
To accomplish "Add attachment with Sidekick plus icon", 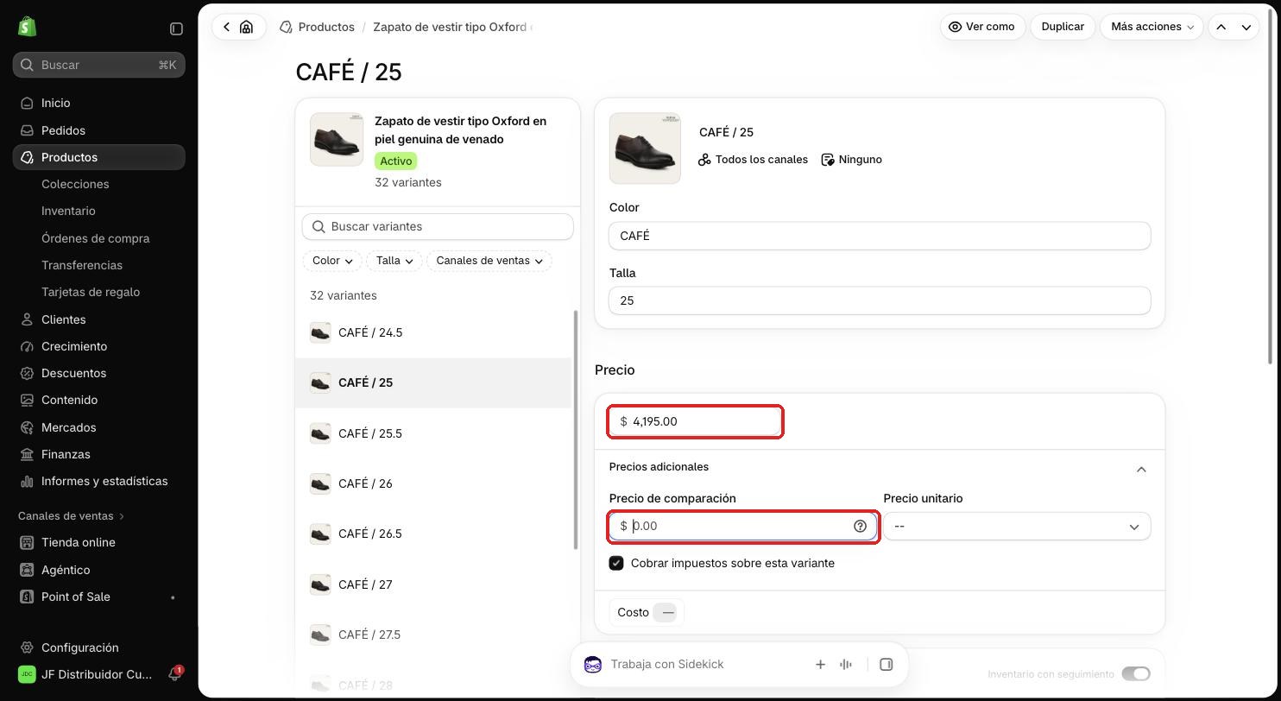I will [x=820, y=664].
